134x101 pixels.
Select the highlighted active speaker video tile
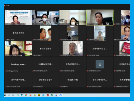click(100, 18)
